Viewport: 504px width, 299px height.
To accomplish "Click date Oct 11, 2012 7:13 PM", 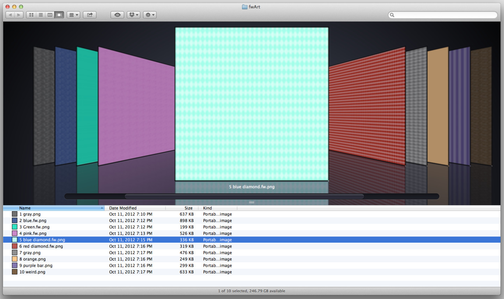I will click(x=131, y=234).
